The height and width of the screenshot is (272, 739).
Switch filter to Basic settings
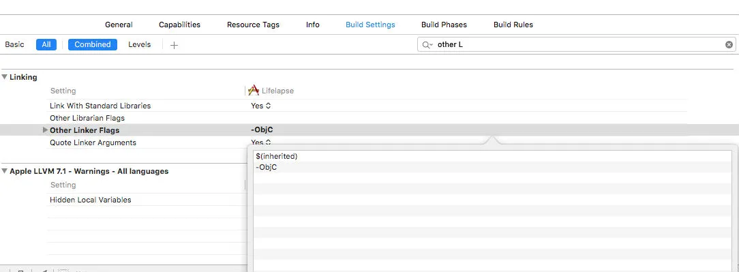tap(14, 44)
